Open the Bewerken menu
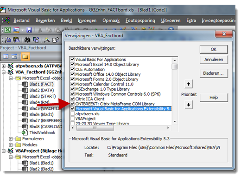 [x=45, y=20]
